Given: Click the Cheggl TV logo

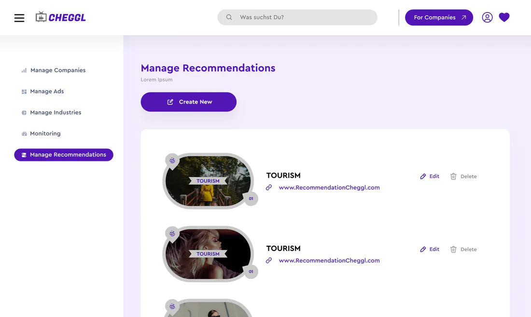Looking at the screenshot, I should click(61, 17).
